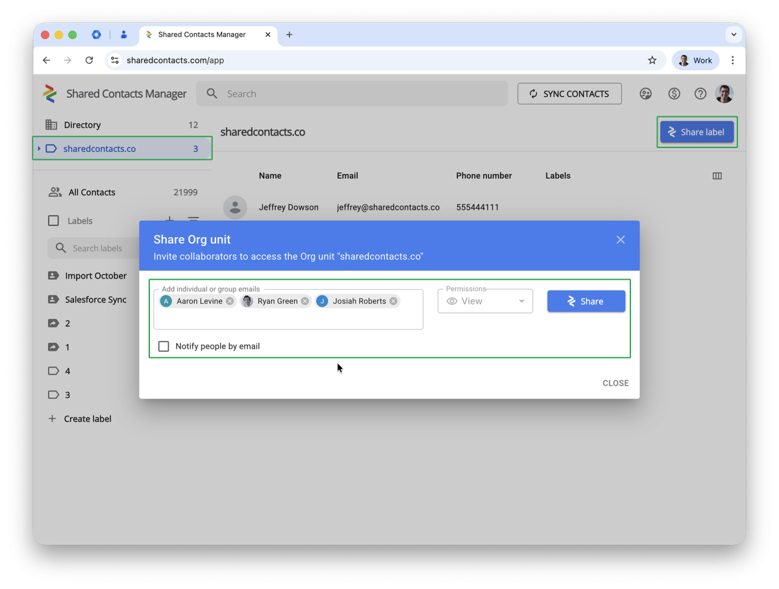
Task: Click the blue Share button
Action: pos(586,301)
